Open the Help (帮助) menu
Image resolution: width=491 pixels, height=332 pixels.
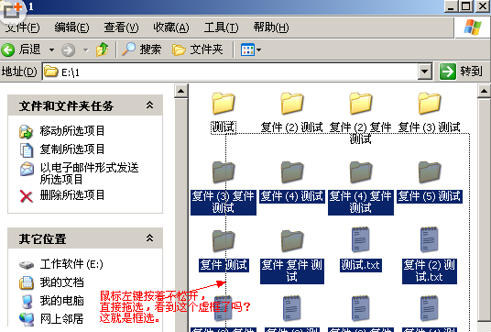271,28
